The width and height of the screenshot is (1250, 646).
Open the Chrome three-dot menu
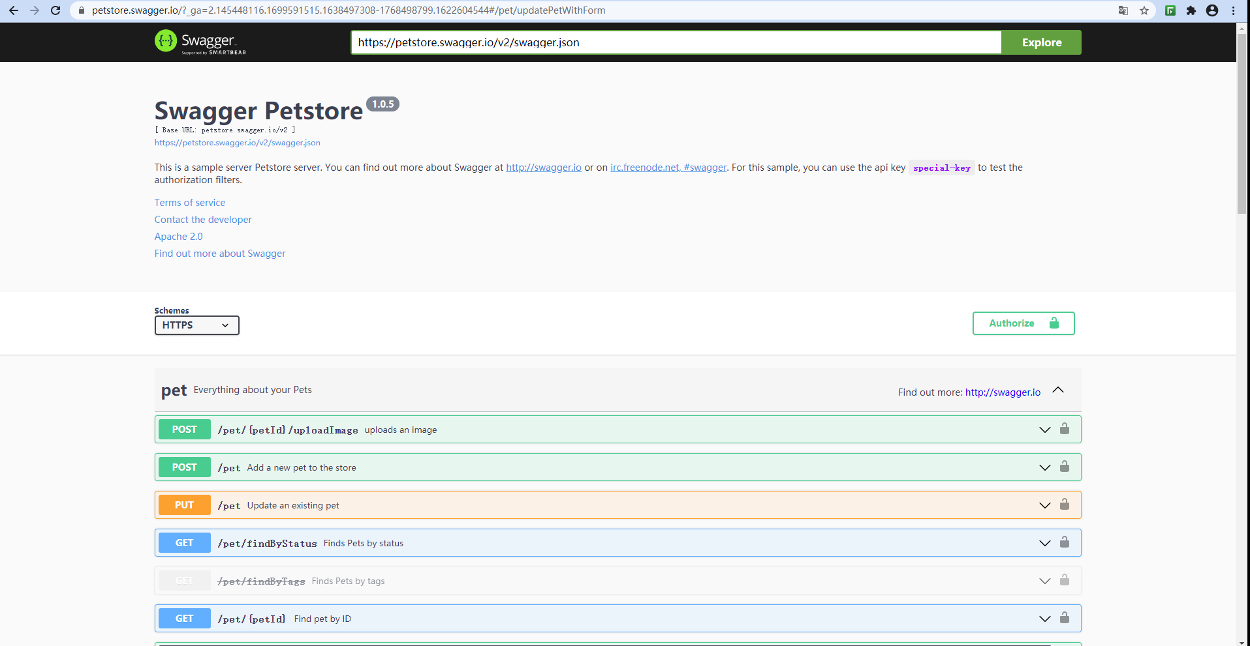tap(1233, 10)
